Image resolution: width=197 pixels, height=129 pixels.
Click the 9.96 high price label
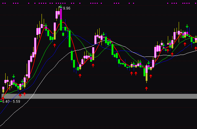[x=66, y=8]
